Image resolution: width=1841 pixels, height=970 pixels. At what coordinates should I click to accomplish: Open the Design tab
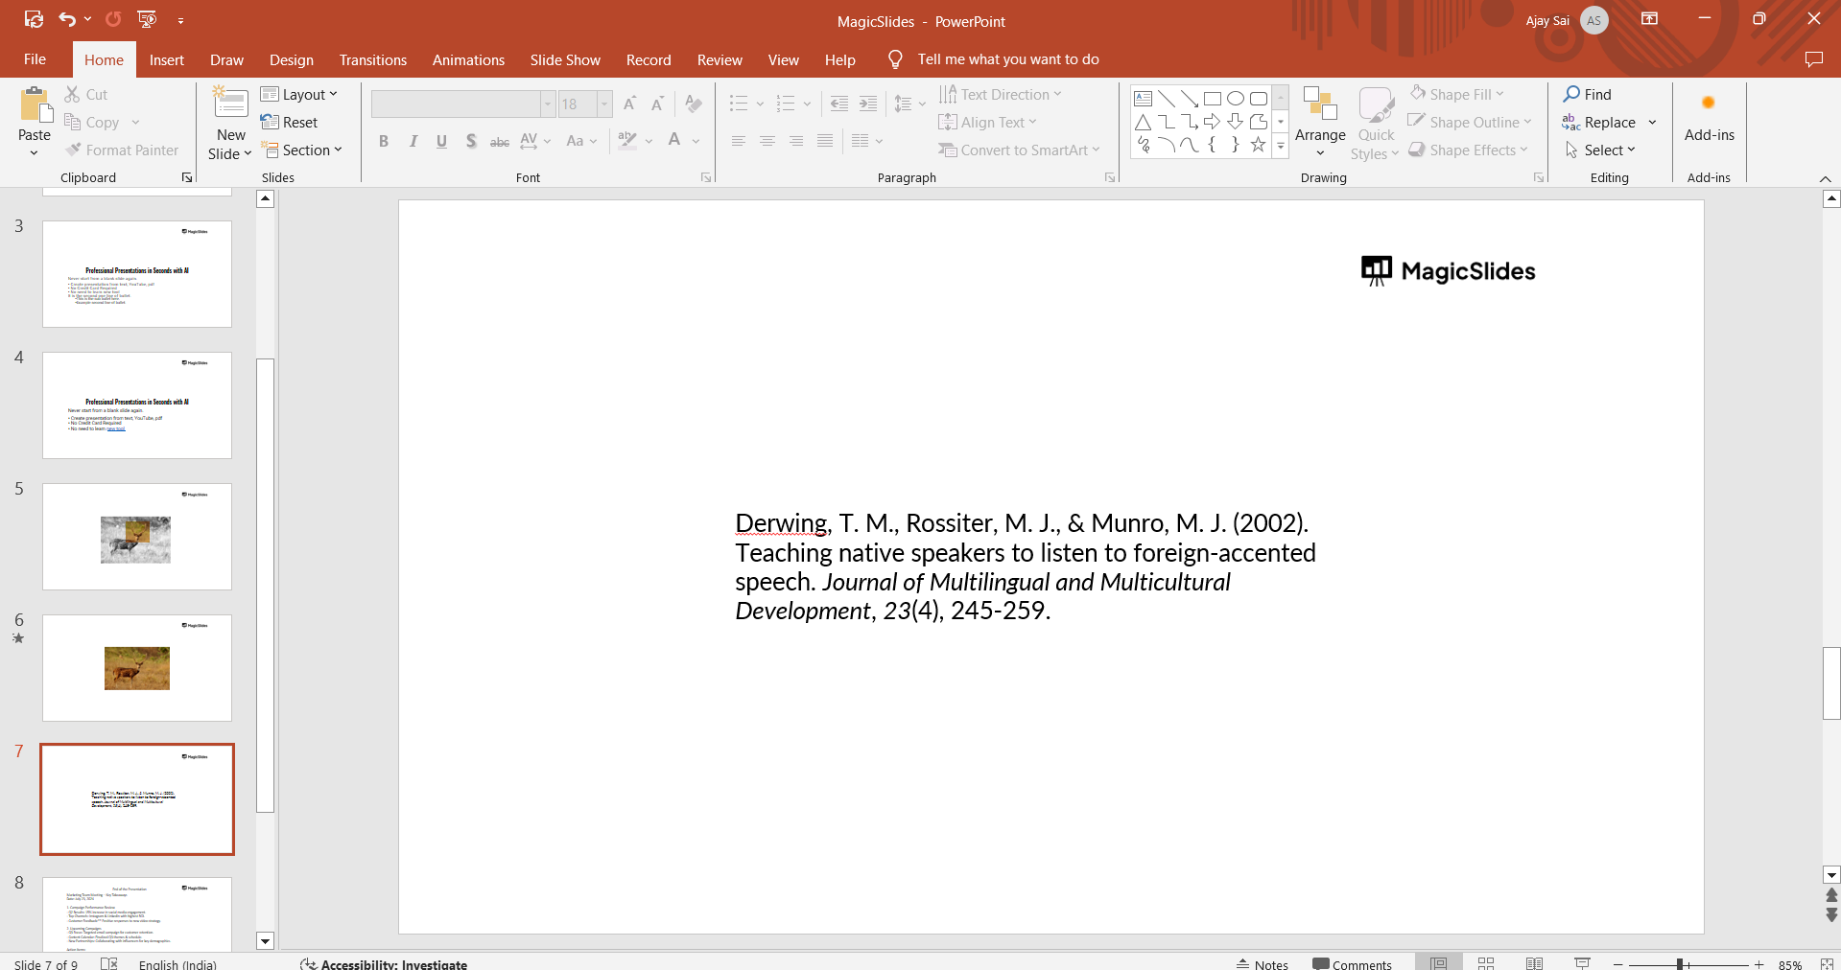[291, 59]
